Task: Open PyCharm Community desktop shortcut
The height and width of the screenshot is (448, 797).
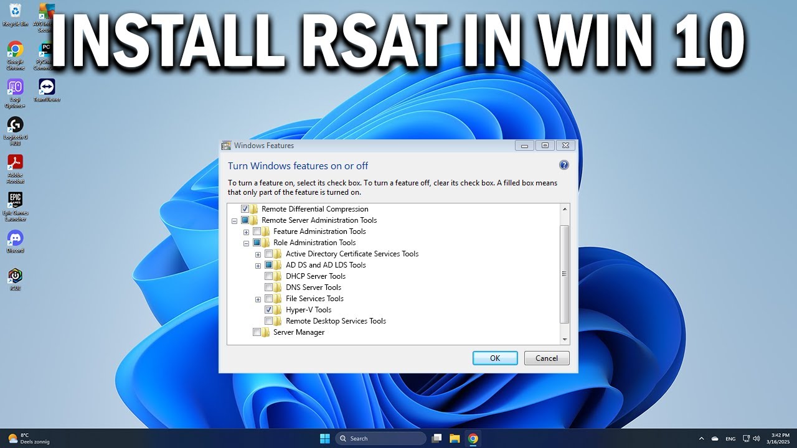Action: coord(47,55)
